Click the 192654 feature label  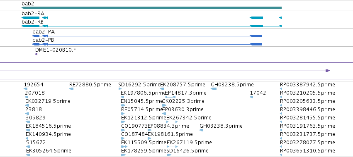pos(34,85)
